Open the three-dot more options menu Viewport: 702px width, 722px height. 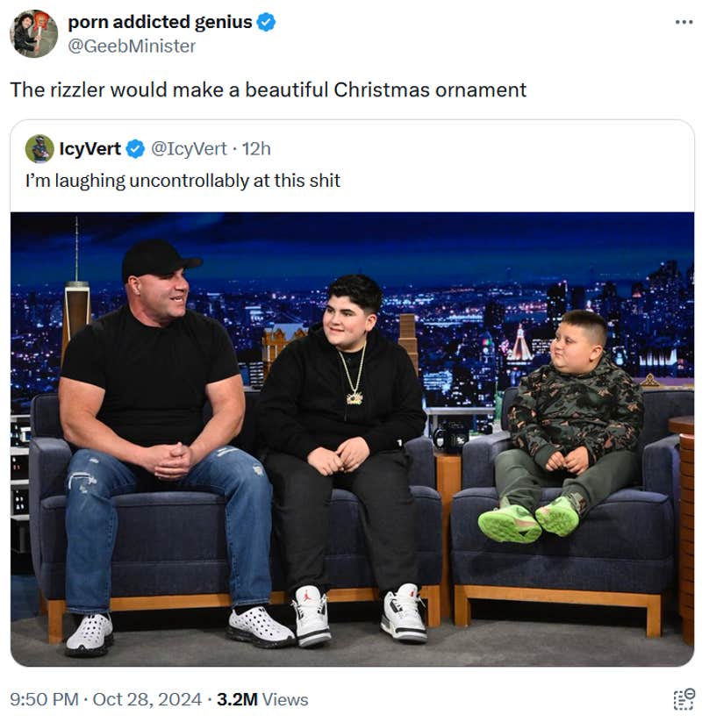point(684,22)
